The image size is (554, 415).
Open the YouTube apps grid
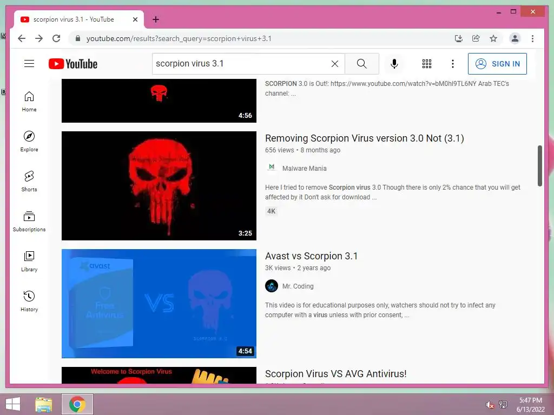click(x=427, y=64)
